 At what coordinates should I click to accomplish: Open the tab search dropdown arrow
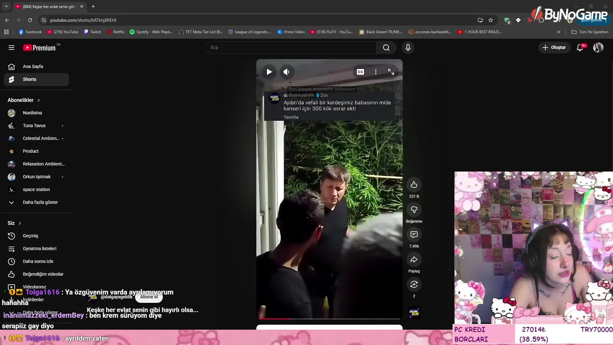coord(6,7)
